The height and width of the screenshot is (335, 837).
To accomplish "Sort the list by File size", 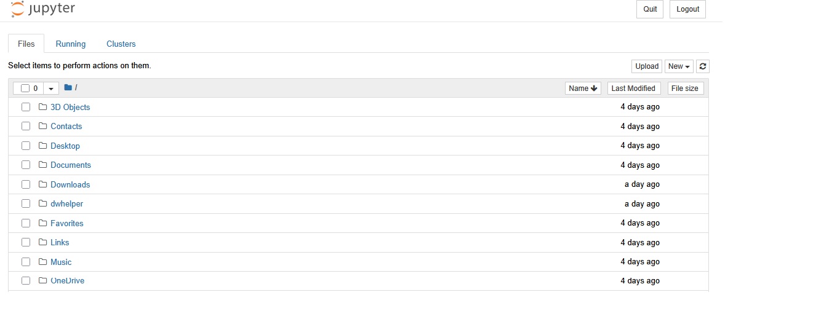I will pos(684,89).
